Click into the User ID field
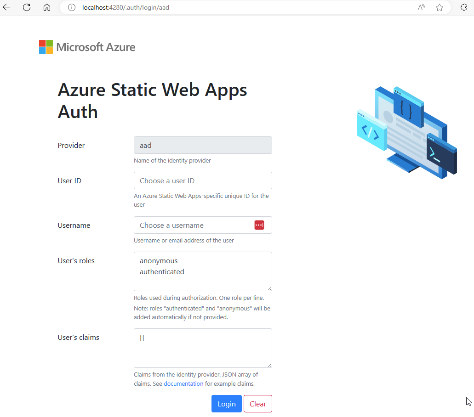474x417 pixels. [203, 180]
